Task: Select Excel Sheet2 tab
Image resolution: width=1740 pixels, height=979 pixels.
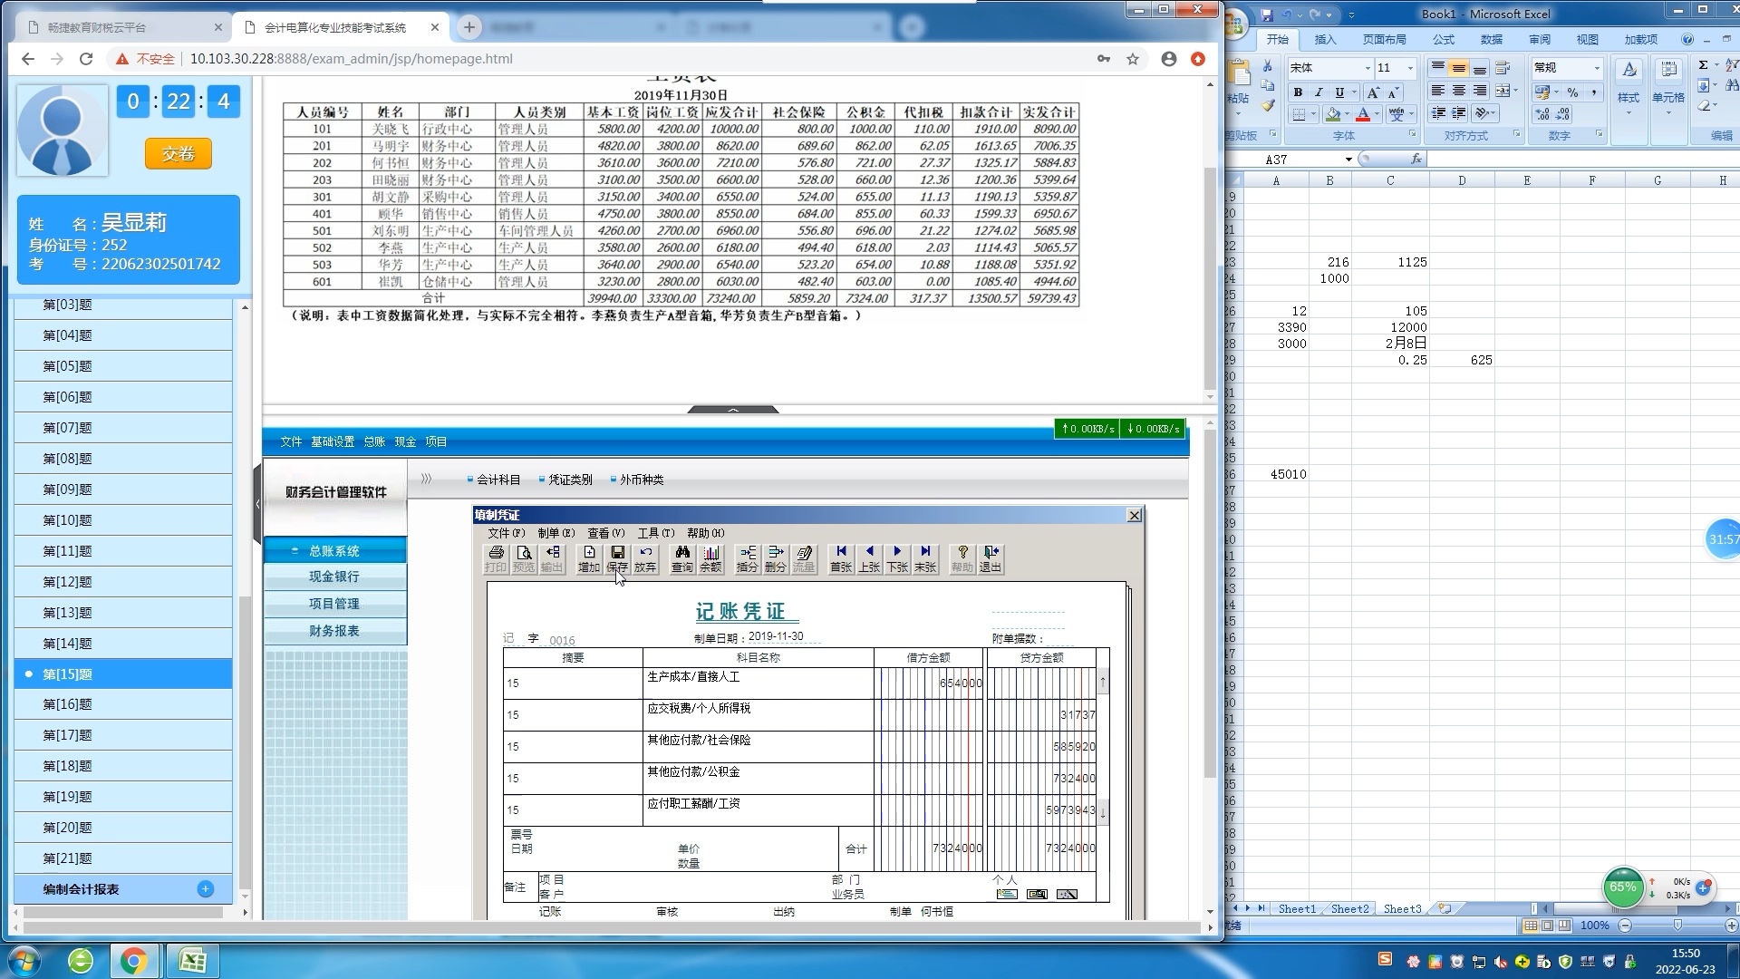Action: 1349,909
